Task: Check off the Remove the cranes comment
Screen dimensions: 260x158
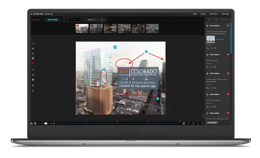Action: coord(211,67)
